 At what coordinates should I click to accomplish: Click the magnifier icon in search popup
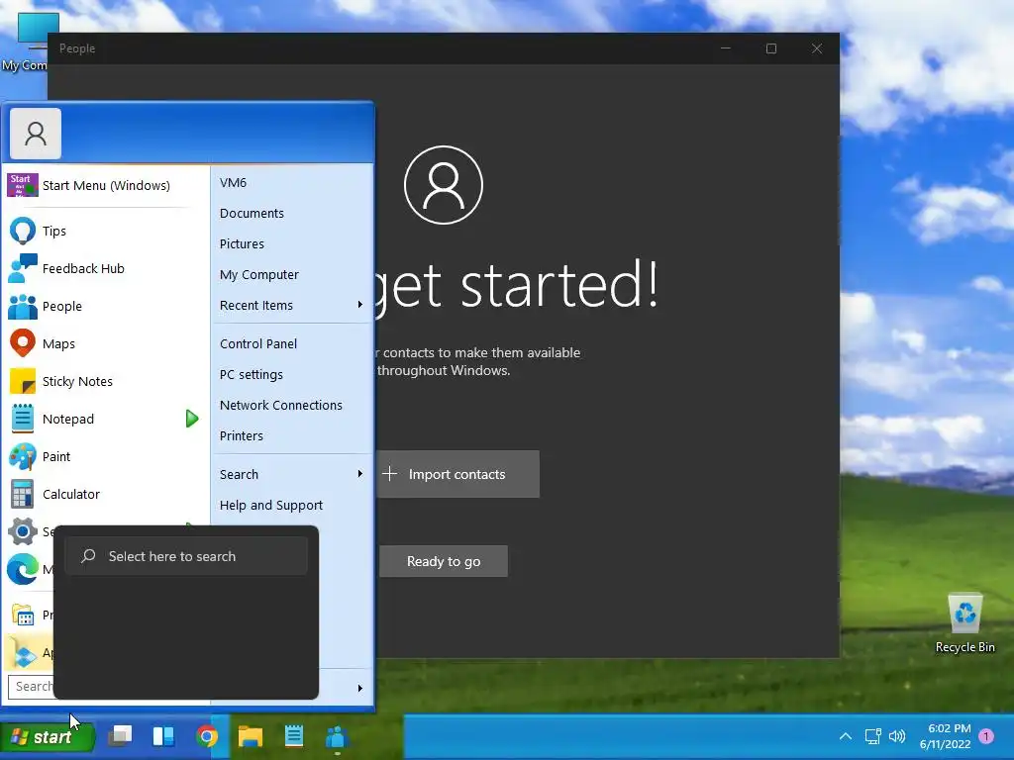(88, 556)
